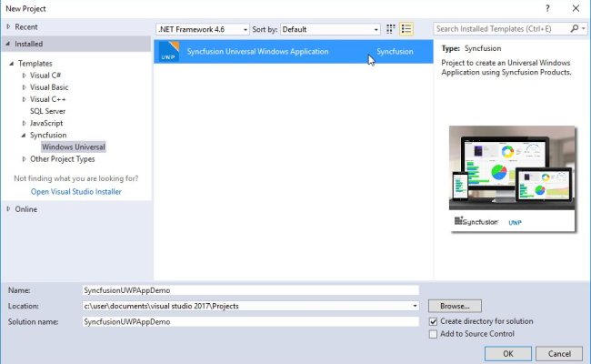
Task: Click the Recent section label
Action: tap(26, 26)
